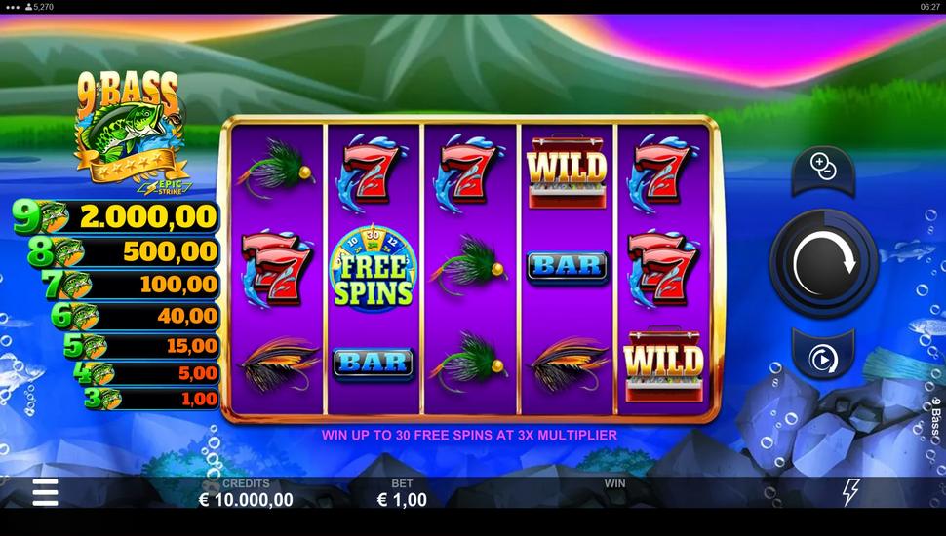This screenshot has height=536, width=946.
Task: Open the hamburger menu
Action: click(45, 492)
